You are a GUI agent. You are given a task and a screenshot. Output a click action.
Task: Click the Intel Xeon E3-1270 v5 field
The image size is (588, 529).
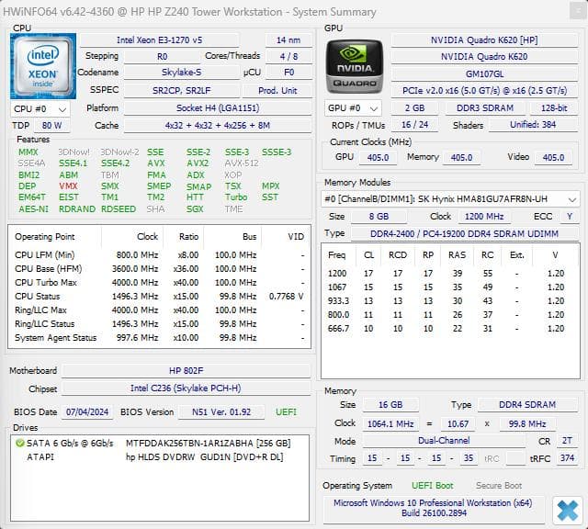click(x=159, y=40)
